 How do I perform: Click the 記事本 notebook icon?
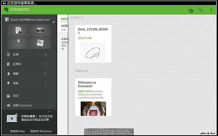coord(8,64)
